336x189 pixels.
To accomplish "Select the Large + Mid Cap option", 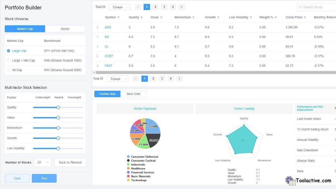I will pyautogui.click(x=9, y=60).
